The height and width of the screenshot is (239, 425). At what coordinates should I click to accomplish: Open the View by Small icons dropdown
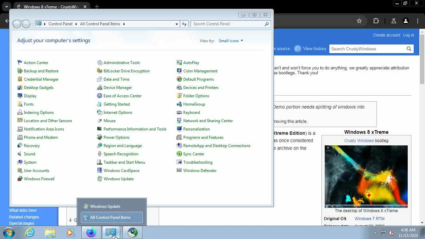231,41
